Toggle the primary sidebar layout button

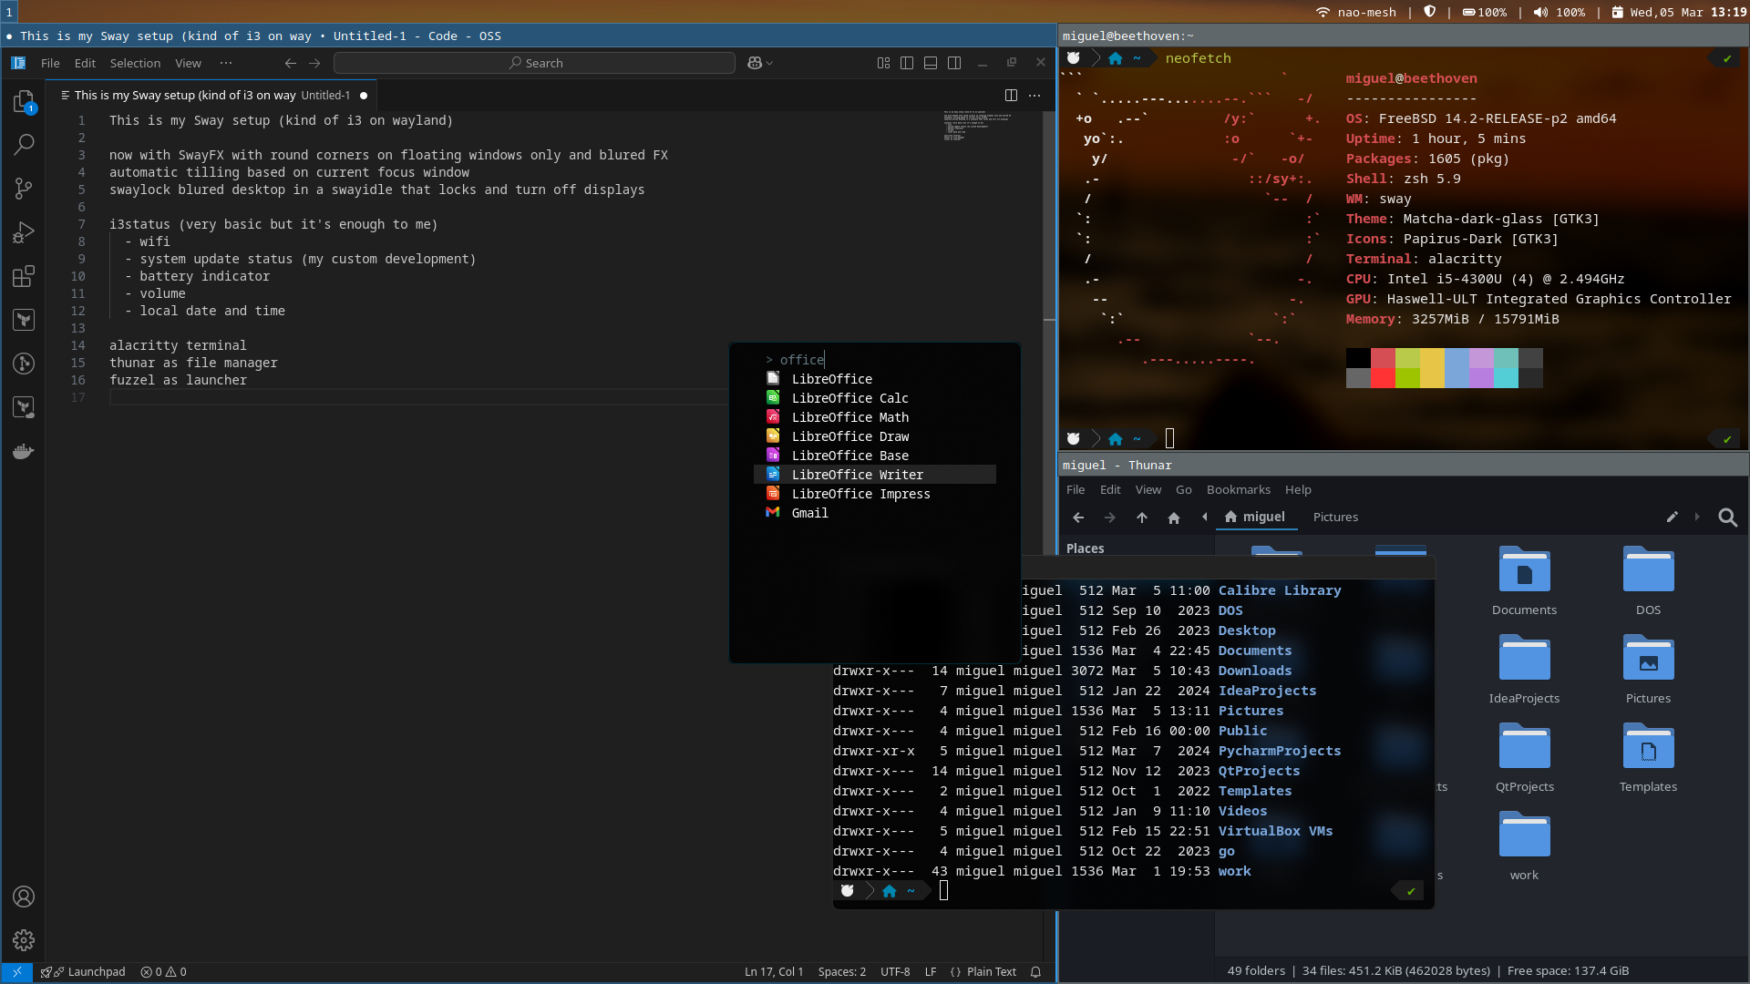[x=906, y=63]
